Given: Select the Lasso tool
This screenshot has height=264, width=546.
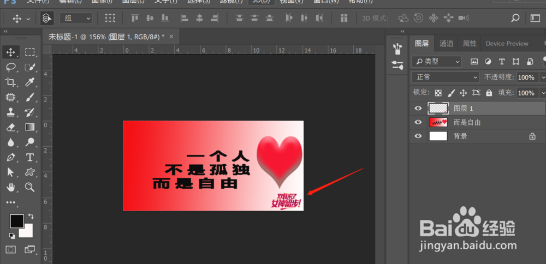Looking at the screenshot, I should (x=10, y=67).
